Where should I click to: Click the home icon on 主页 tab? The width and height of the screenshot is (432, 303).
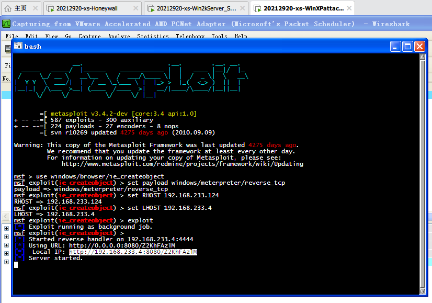(x=8, y=8)
